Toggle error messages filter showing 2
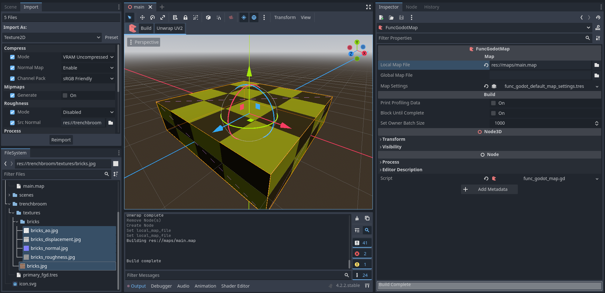The image size is (605, 293). (x=362, y=254)
